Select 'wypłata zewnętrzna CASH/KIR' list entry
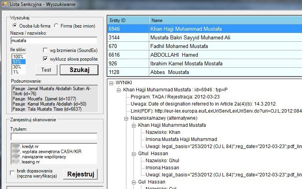Screen dimensions: 302x189 point(51,152)
